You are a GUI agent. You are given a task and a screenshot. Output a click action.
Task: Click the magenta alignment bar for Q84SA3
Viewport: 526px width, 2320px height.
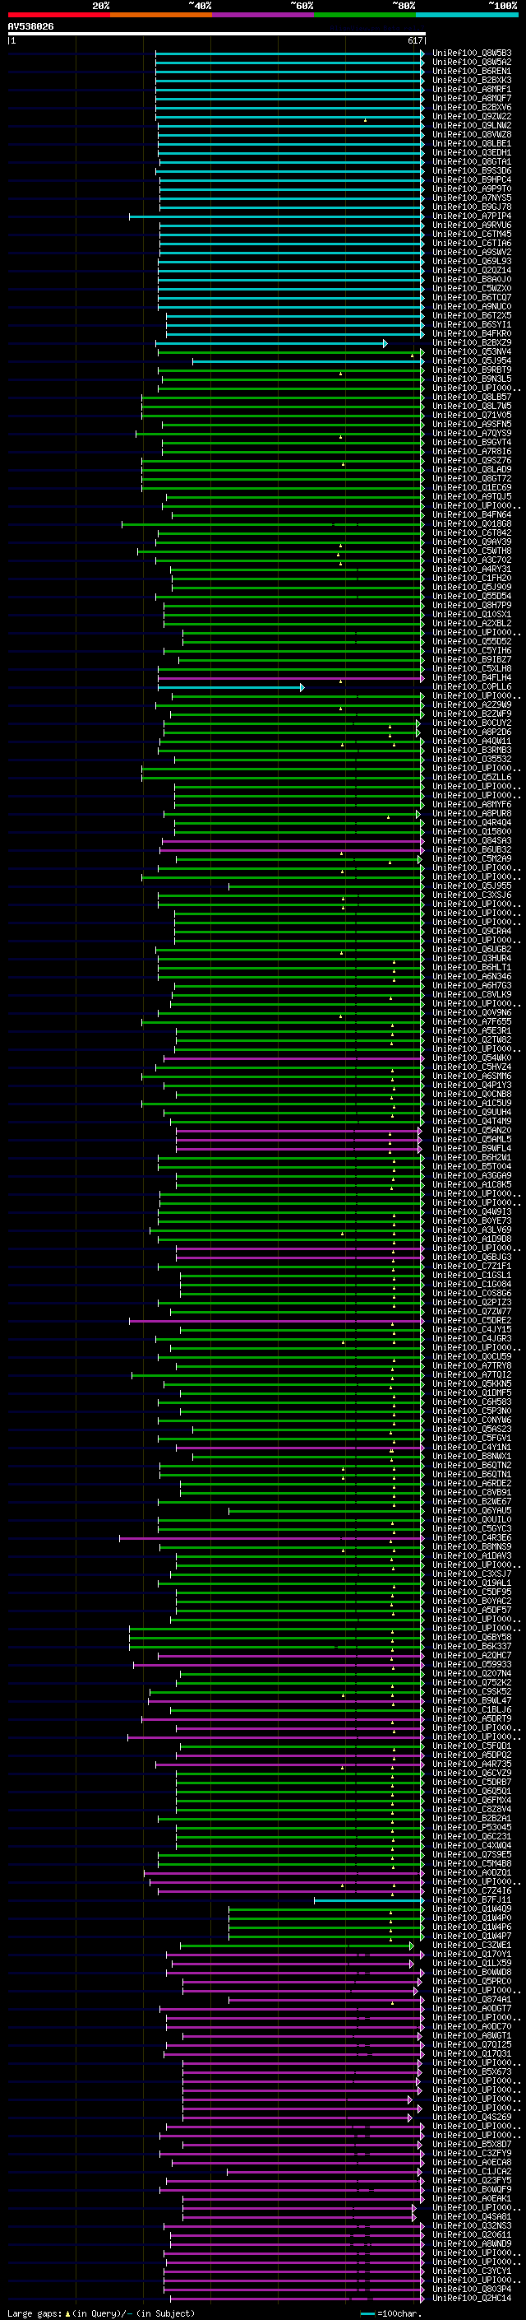pos(293,841)
